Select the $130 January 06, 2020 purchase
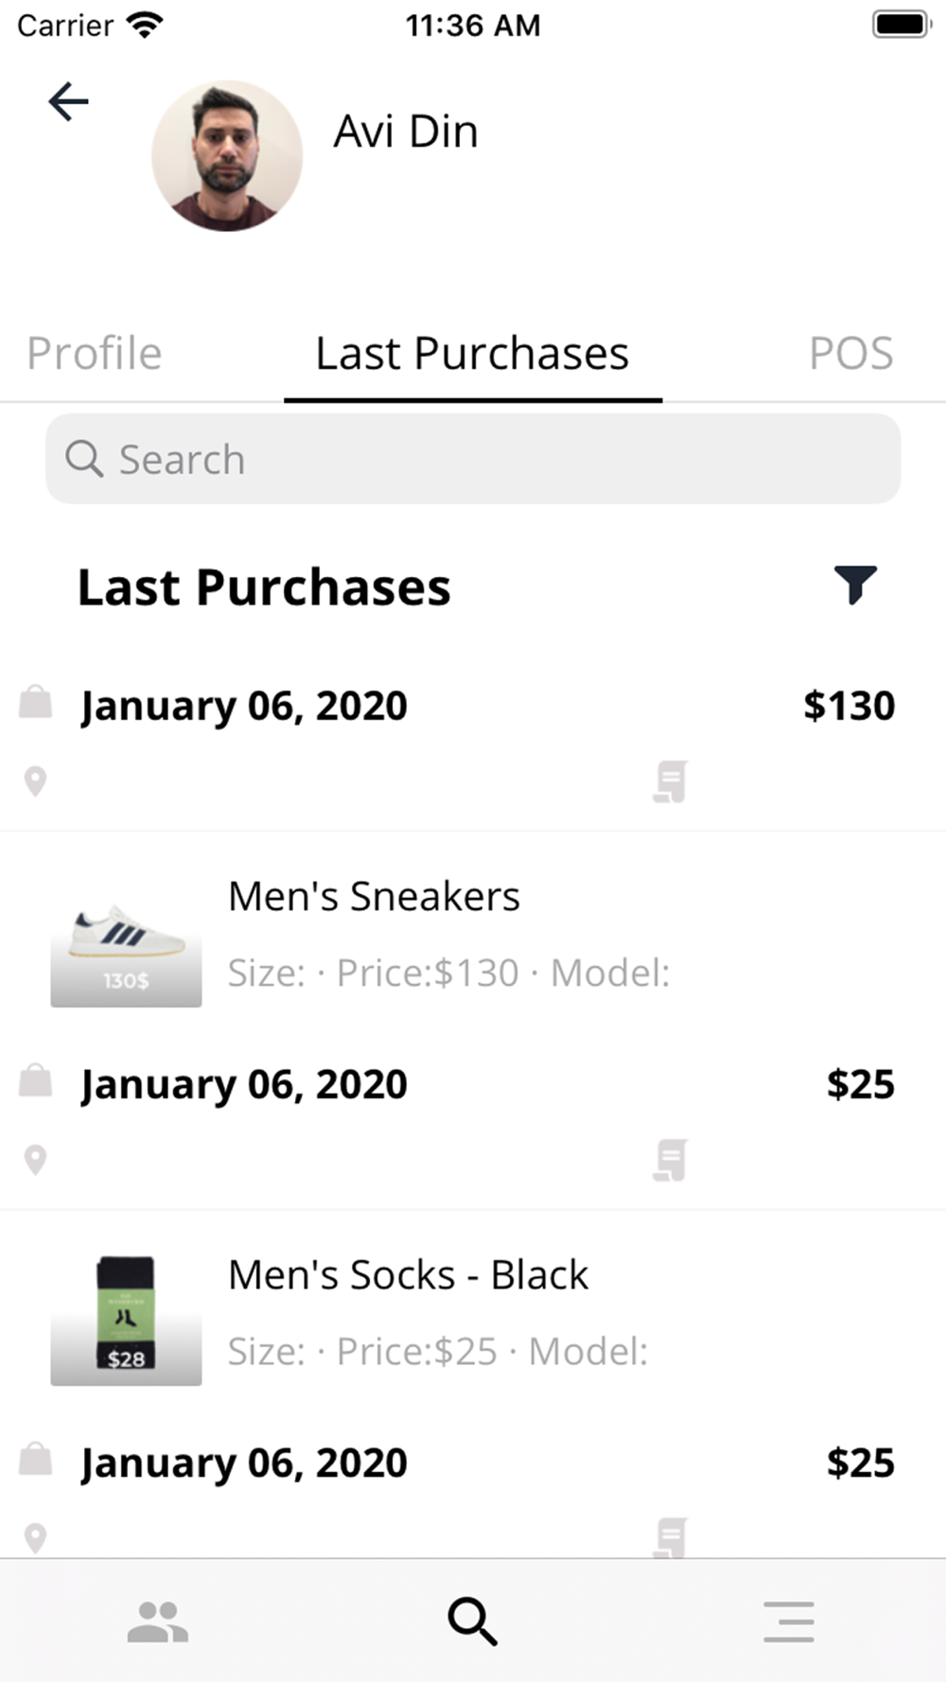Screen dimensions: 946x1682 473,744
